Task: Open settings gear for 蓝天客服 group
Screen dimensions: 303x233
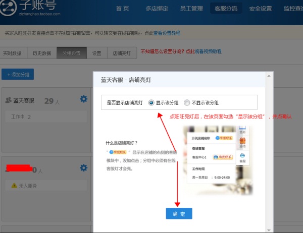Action: 84,99
